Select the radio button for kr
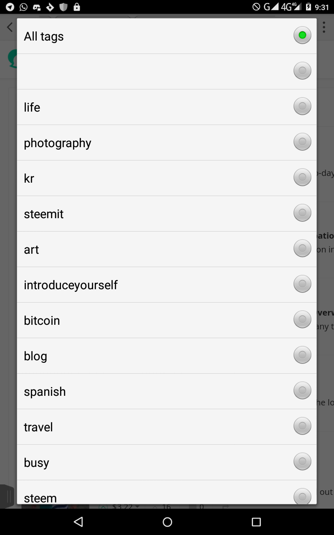334x535 pixels. 302,178
